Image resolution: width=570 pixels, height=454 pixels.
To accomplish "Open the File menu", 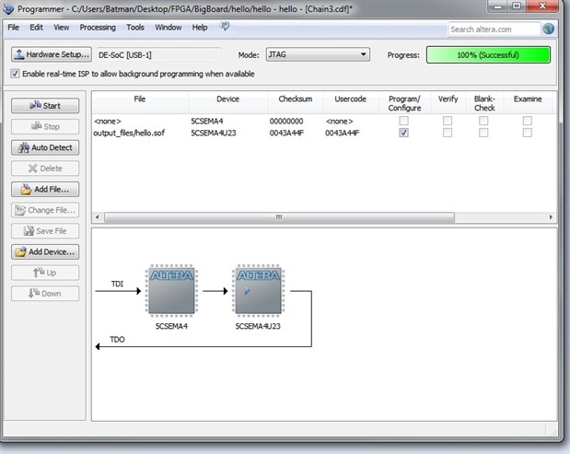I will pyautogui.click(x=14, y=28).
